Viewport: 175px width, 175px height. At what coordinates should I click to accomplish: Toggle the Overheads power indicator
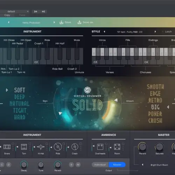click(106, 144)
